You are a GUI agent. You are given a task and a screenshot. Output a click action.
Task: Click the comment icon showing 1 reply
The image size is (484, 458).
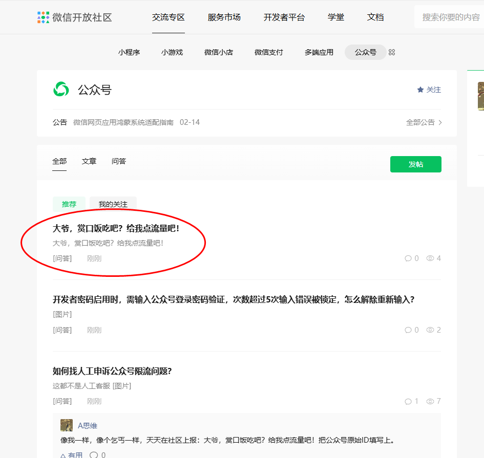point(408,401)
